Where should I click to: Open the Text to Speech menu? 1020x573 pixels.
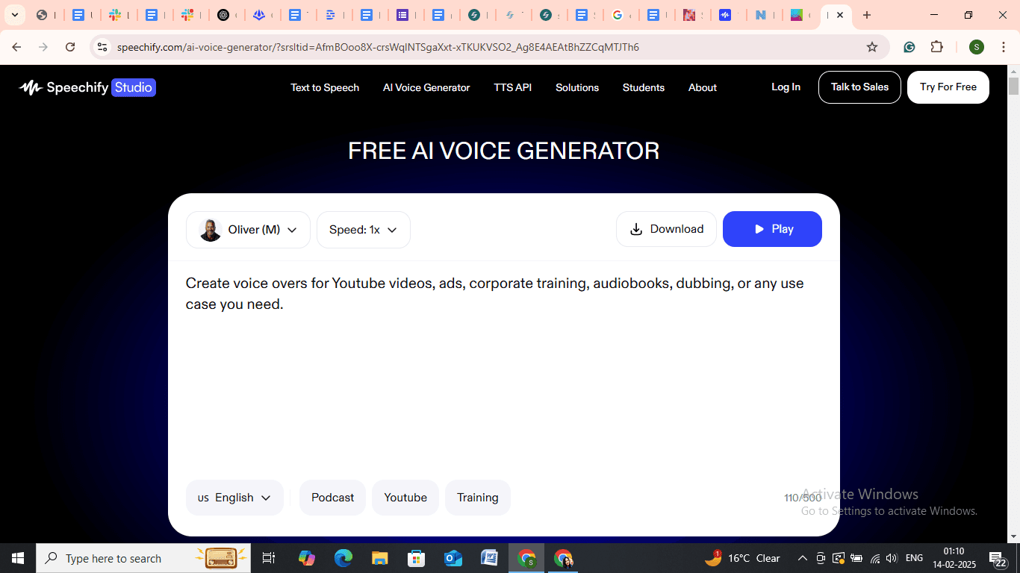(325, 87)
